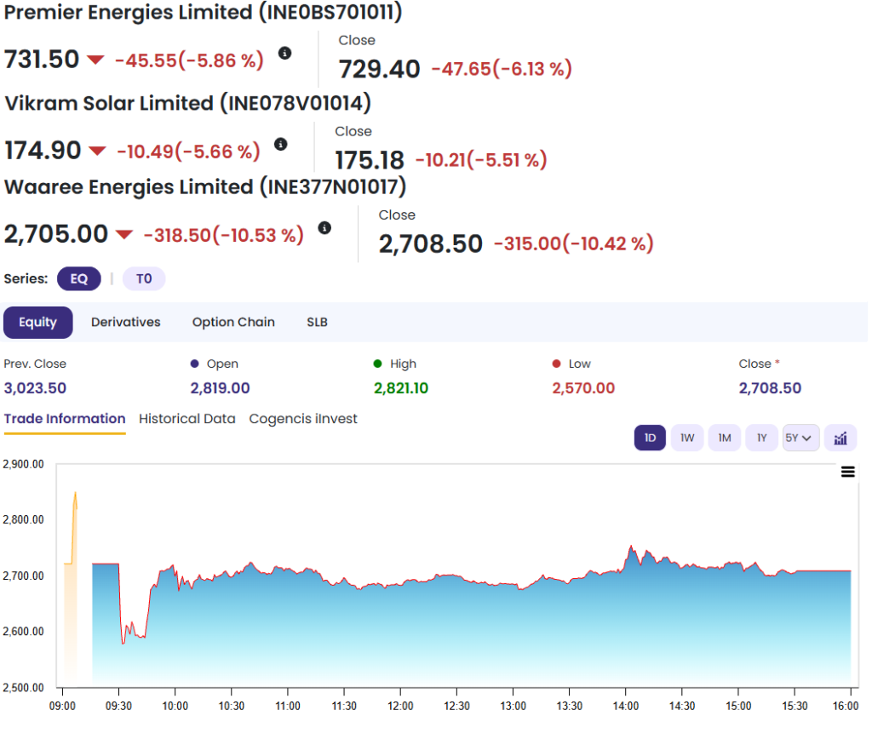
Task: Show the 1W chart range
Action: click(x=687, y=438)
